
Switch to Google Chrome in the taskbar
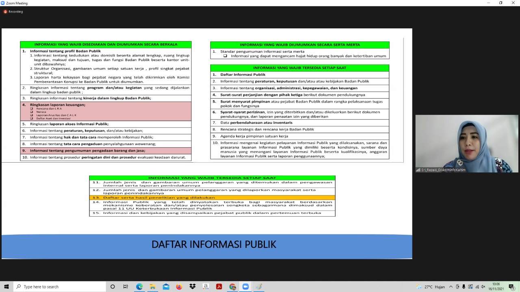click(232, 287)
